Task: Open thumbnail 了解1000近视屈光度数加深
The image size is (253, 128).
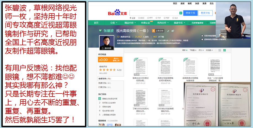Action: coord(140,97)
